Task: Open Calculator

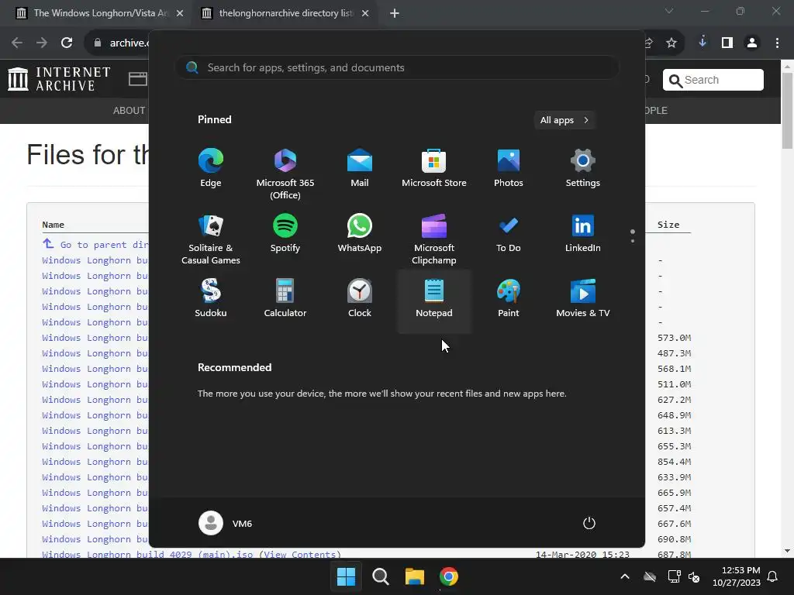Action: 285,298
